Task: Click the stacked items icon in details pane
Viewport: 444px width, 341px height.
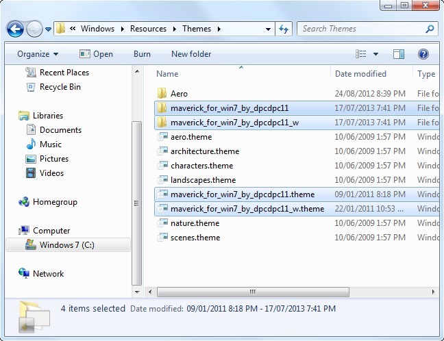Action: 34,318
